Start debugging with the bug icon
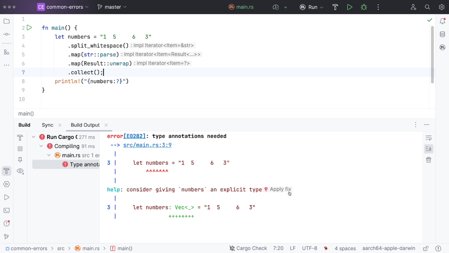 click(364, 7)
